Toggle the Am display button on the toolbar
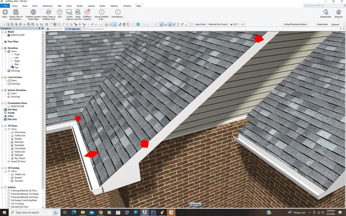Screen dimensions: 346x216 click(166, 24)
